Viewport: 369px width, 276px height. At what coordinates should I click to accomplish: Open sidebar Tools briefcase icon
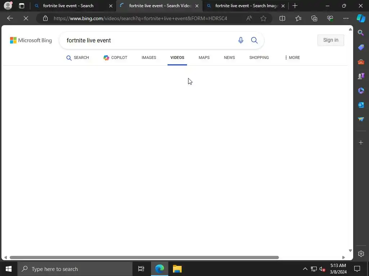coord(361,62)
